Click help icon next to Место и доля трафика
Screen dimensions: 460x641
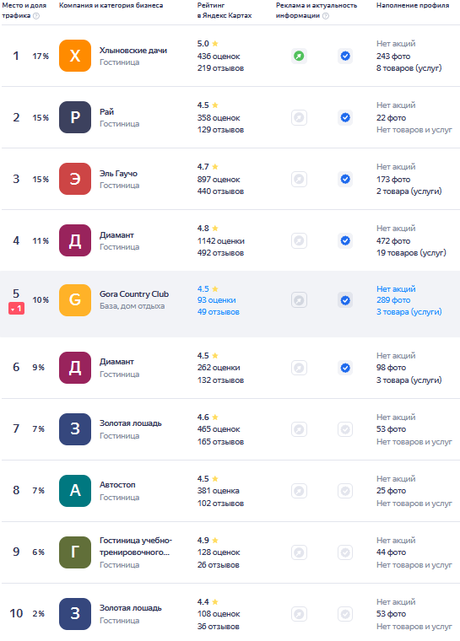pyautogui.click(x=36, y=16)
